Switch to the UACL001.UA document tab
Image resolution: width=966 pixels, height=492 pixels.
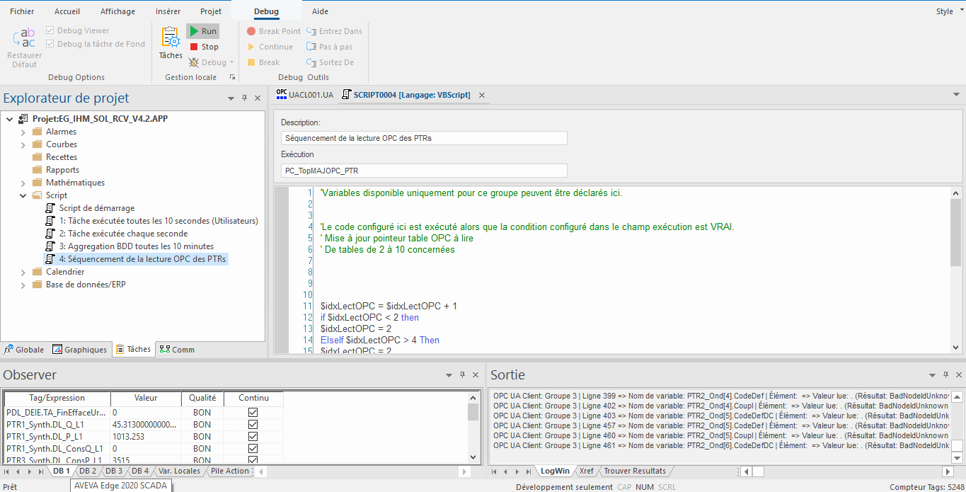click(304, 95)
